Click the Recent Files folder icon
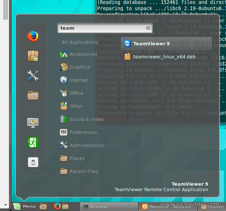226x211 pixels. point(64,171)
